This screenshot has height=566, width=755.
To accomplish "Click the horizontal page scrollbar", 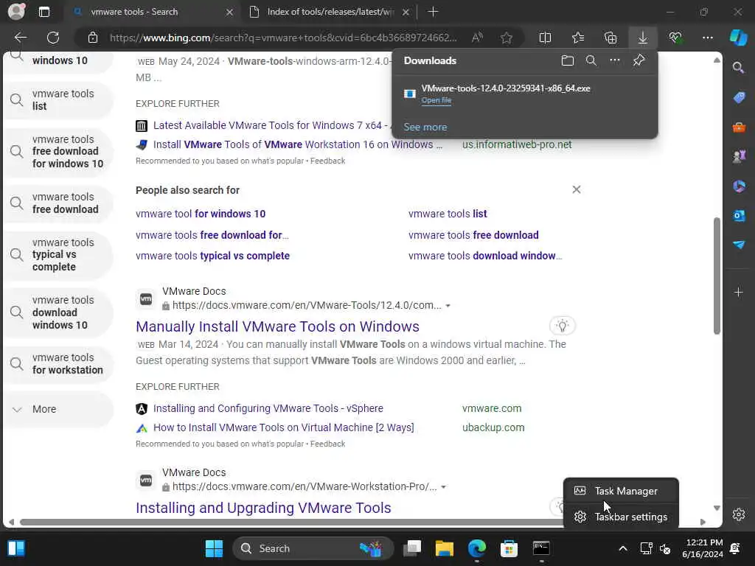I will click(290, 522).
